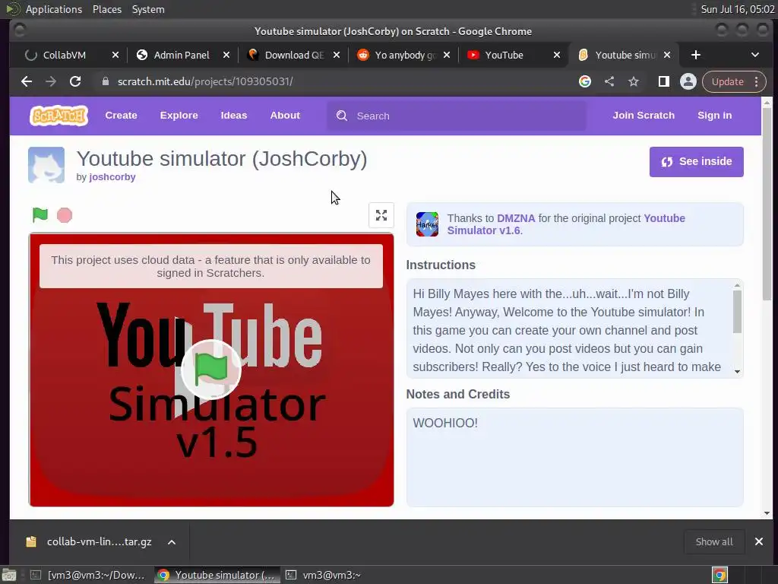The image size is (778, 584).
Task: Click Join Scratch link
Action: (x=644, y=116)
